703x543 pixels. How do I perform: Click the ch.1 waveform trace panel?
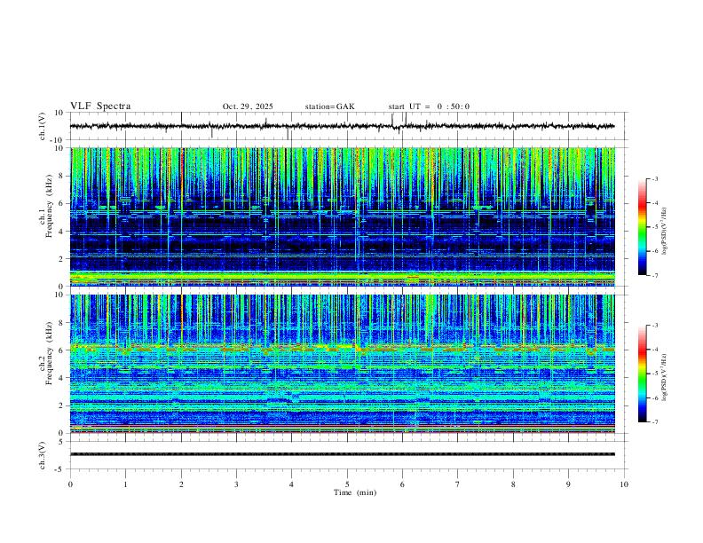pyautogui.click(x=349, y=126)
